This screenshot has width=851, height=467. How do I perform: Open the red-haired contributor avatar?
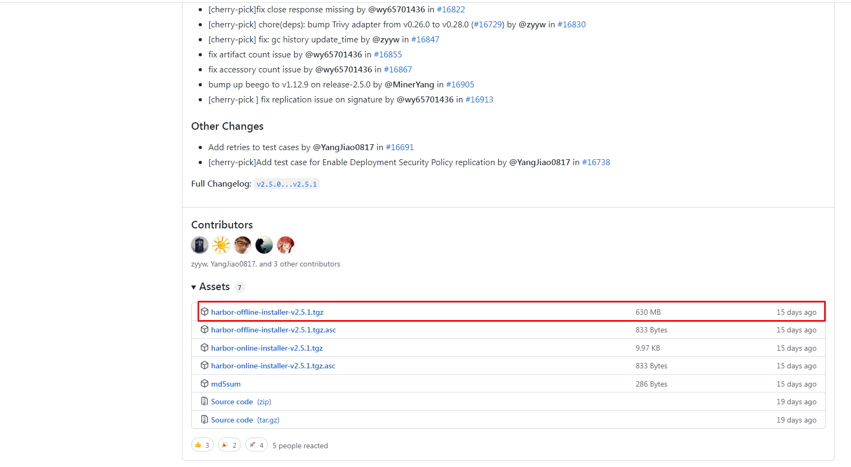click(286, 245)
